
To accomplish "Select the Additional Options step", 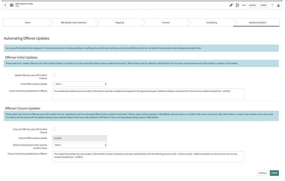I will tap(258, 22).
